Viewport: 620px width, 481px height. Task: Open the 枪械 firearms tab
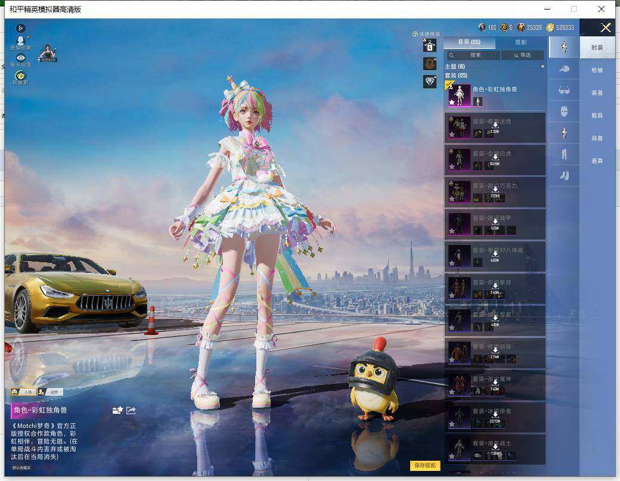point(597,70)
